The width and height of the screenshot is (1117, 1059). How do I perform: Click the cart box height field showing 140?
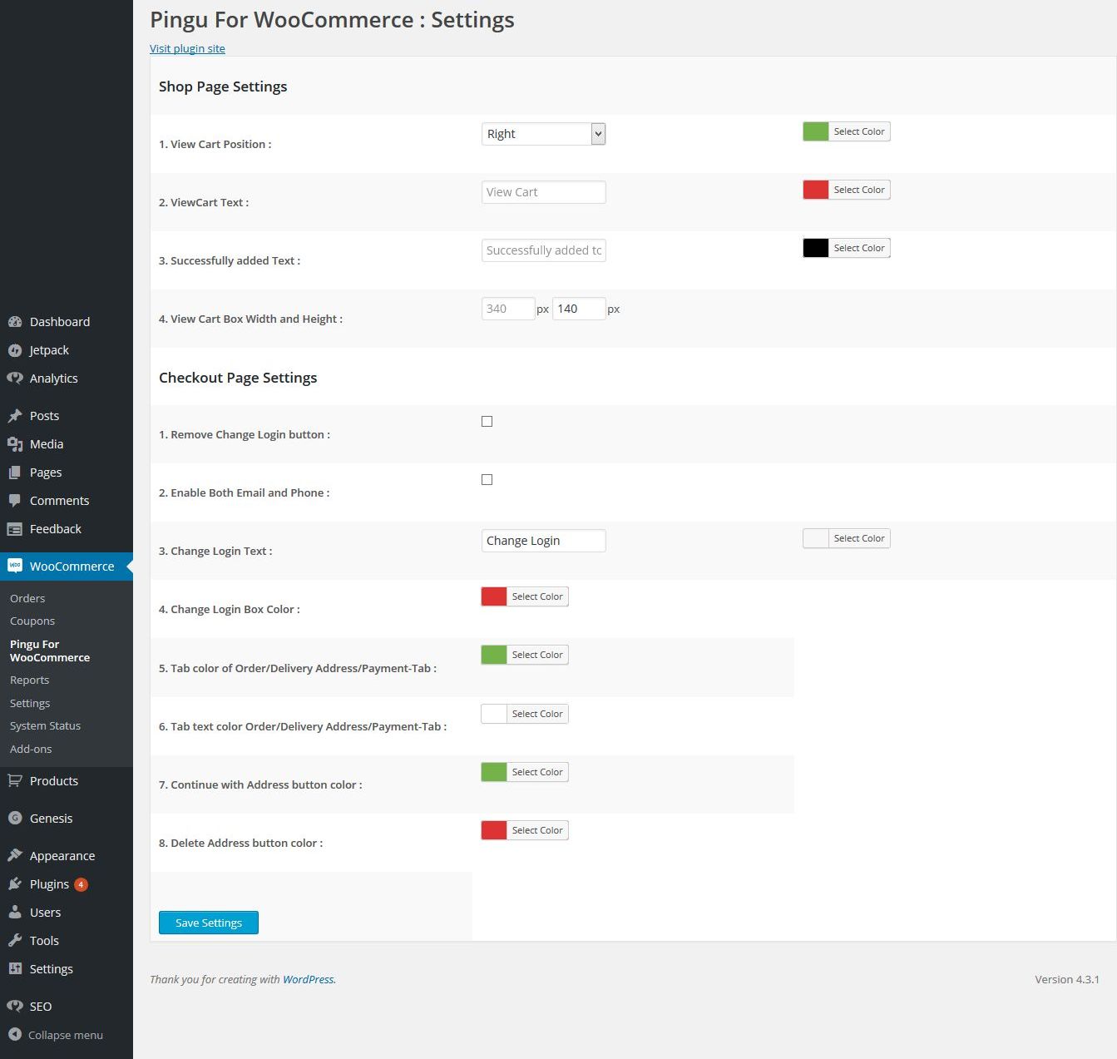click(579, 309)
